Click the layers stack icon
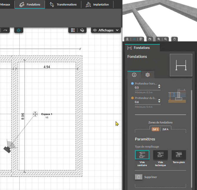 coord(82,30)
